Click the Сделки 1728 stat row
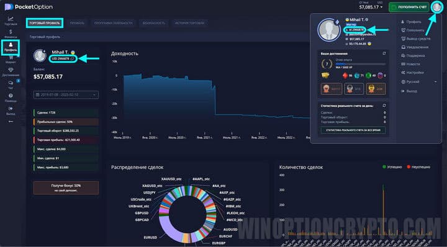447x247 pixels. tap(66, 113)
